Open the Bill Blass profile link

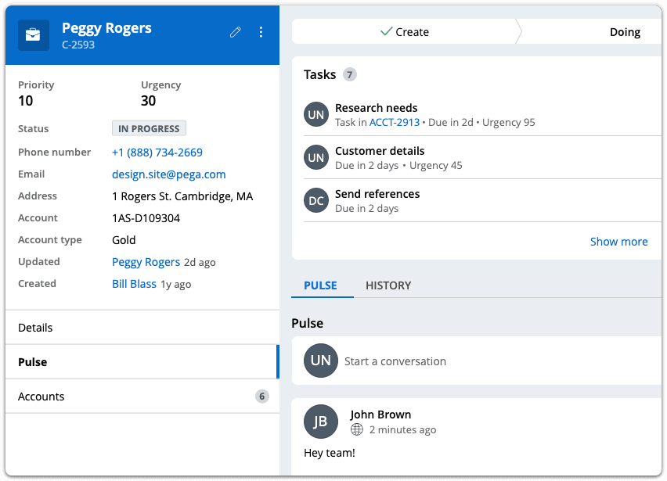pyautogui.click(x=134, y=284)
